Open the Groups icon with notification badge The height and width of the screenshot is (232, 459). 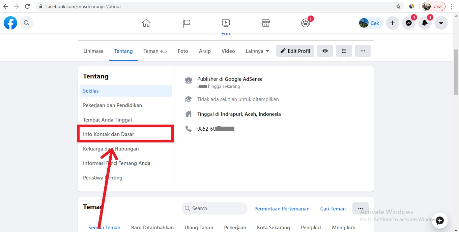pos(306,23)
